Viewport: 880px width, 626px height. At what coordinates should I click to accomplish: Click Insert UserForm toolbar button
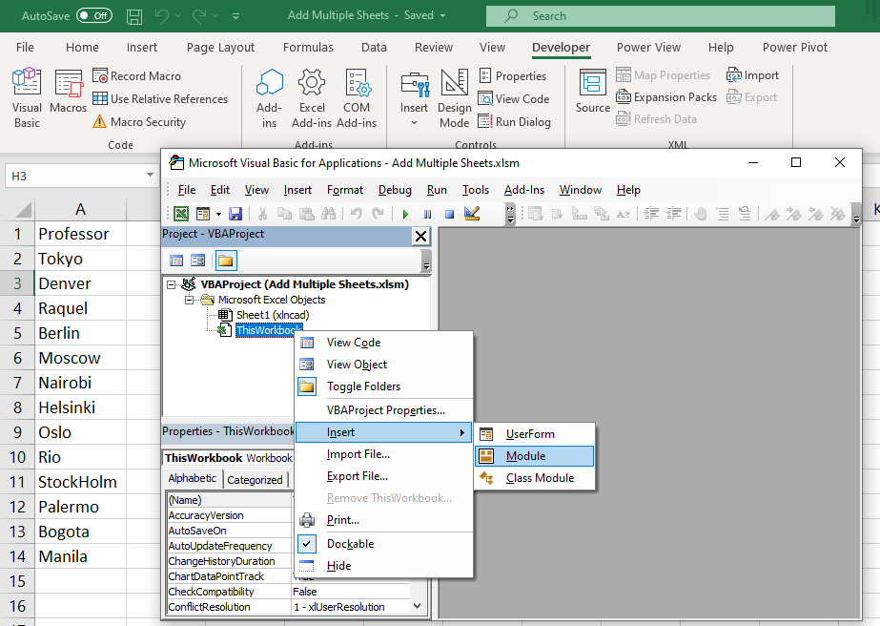coord(203,214)
